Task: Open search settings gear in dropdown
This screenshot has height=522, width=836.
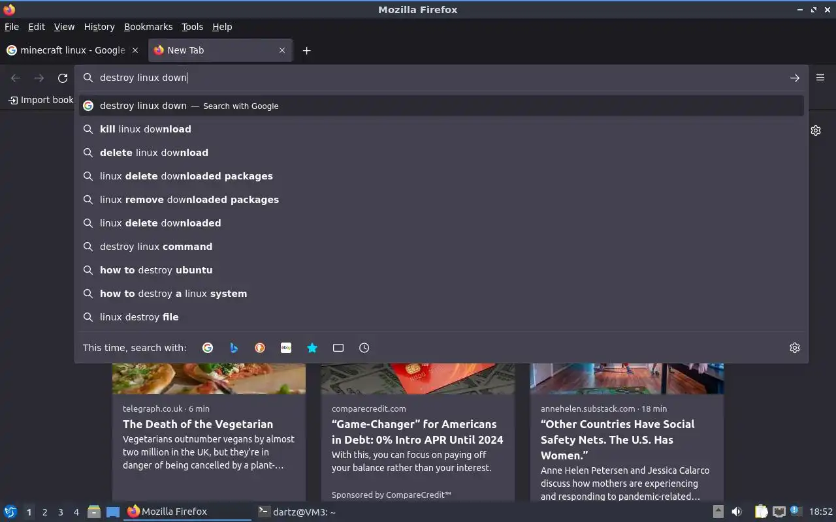Action: pyautogui.click(x=795, y=348)
